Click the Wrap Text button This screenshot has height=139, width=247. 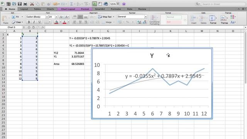[105, 17]
